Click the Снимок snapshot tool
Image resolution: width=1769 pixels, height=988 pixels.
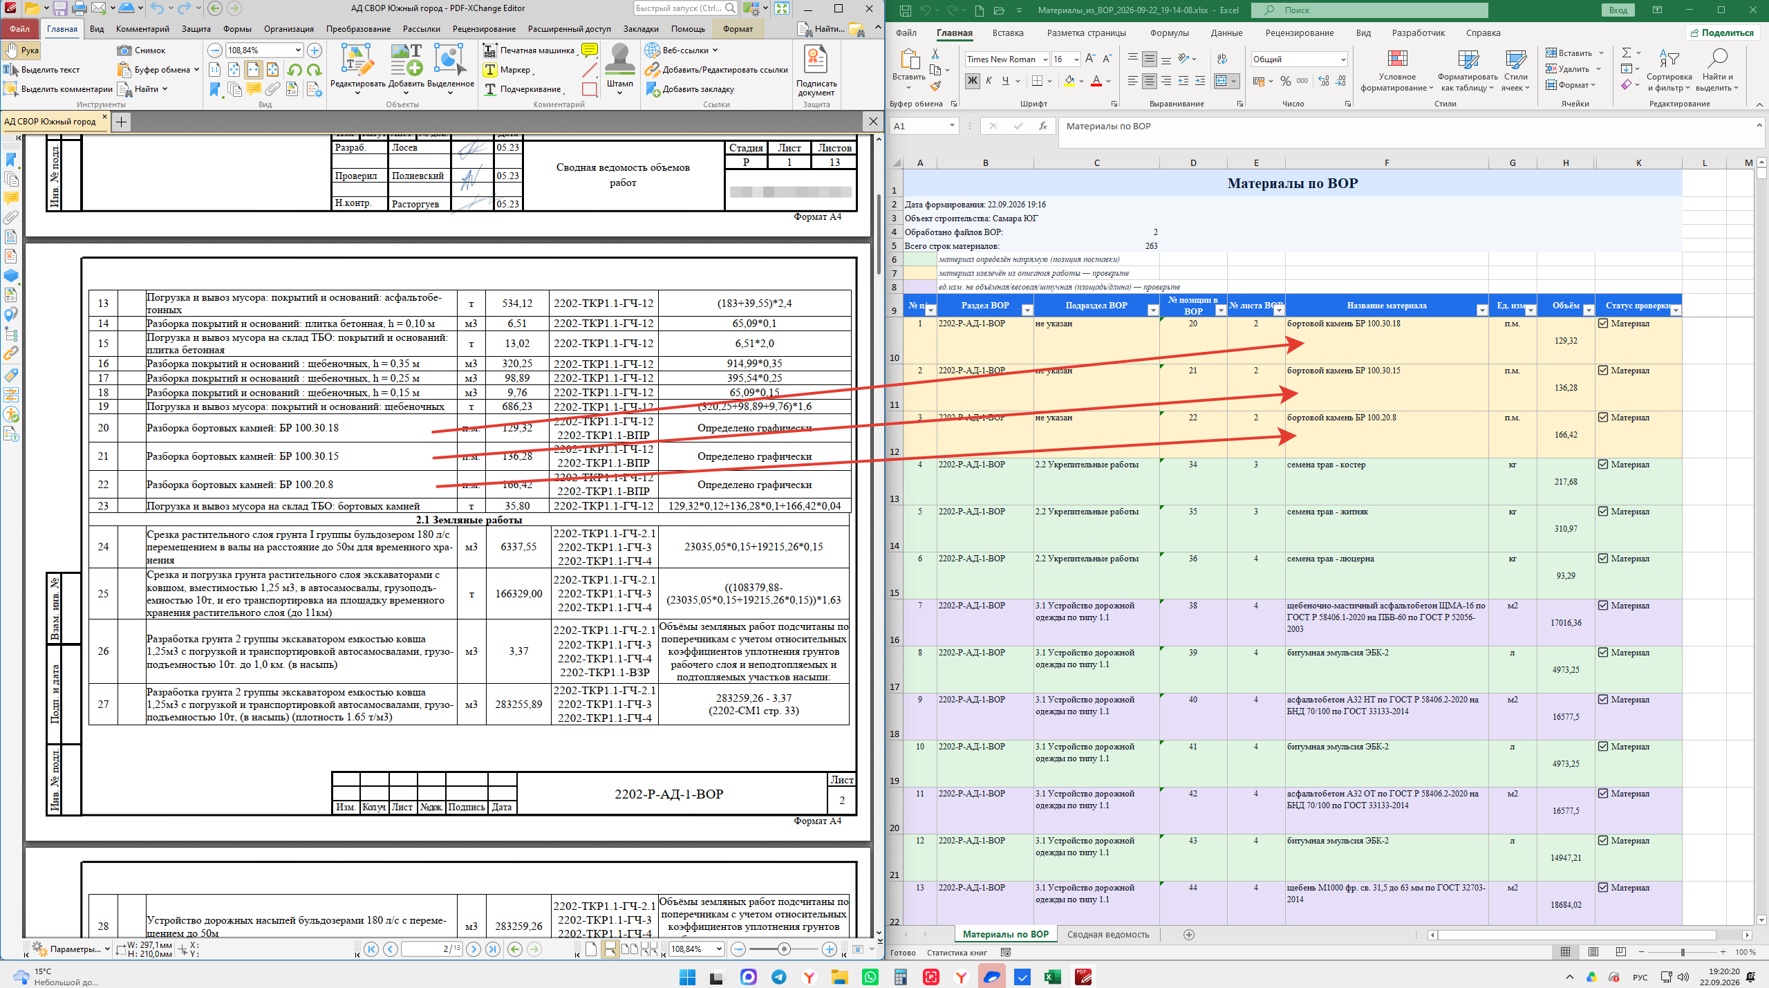(x=142, y=50)
